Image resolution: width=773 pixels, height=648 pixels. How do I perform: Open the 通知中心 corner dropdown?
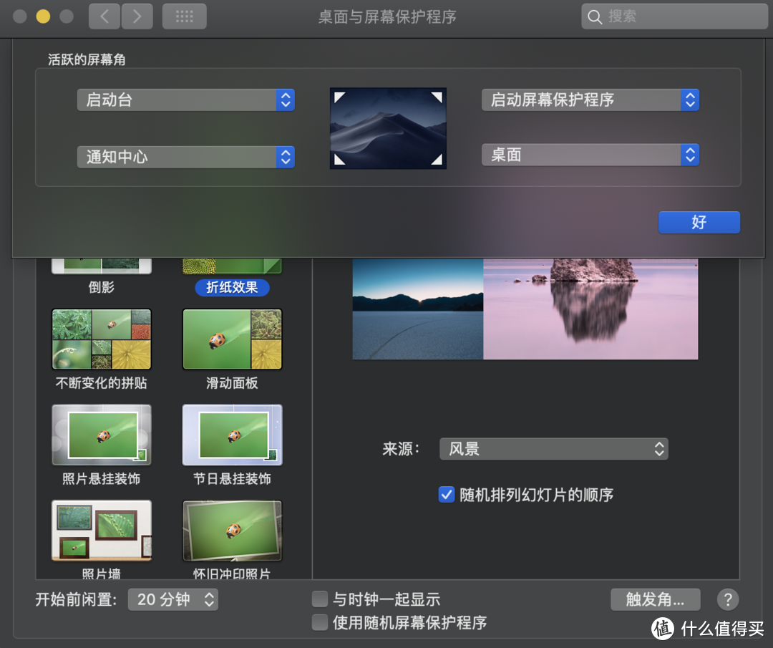click(185, 157)
